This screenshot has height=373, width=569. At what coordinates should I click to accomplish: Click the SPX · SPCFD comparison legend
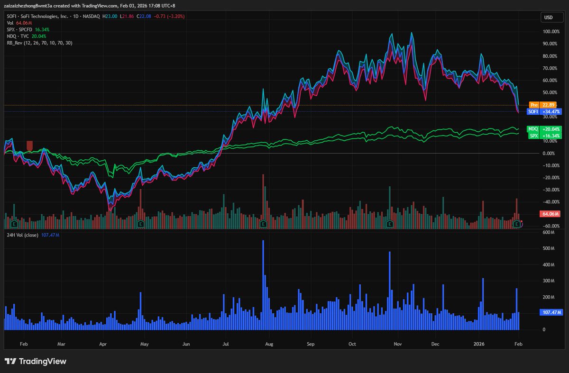[x=28, y=29]
